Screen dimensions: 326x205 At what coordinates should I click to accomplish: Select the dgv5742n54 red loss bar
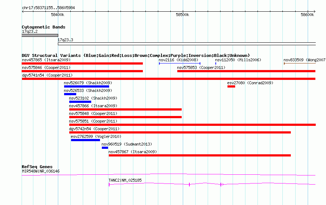180,132
